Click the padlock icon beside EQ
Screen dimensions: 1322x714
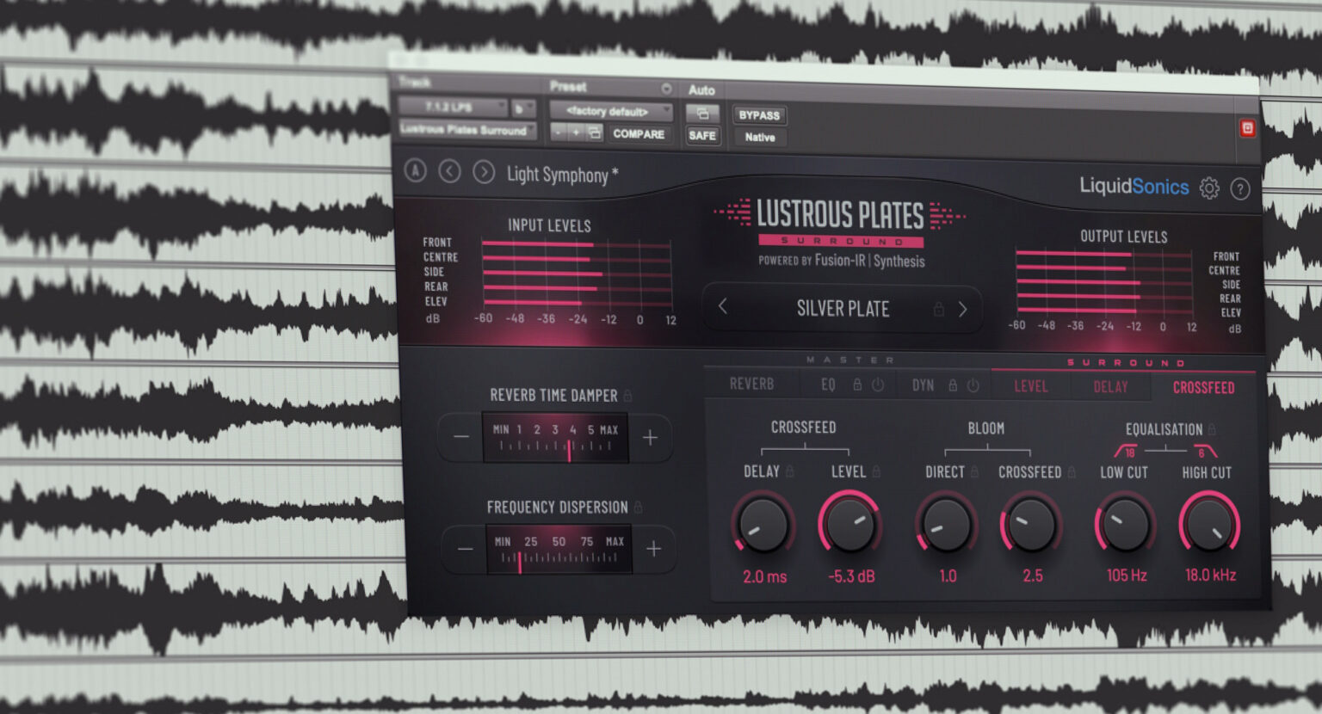click(x=857, y=385)
